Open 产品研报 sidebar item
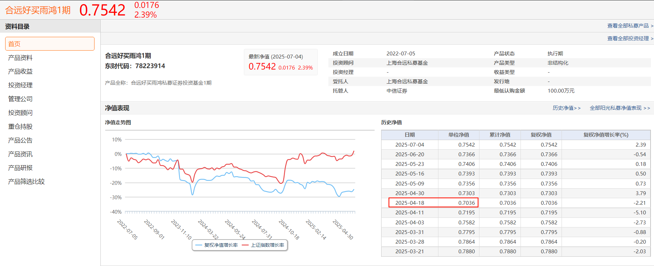This screenshot has width=654, height=266. click(x=20, y=168)
